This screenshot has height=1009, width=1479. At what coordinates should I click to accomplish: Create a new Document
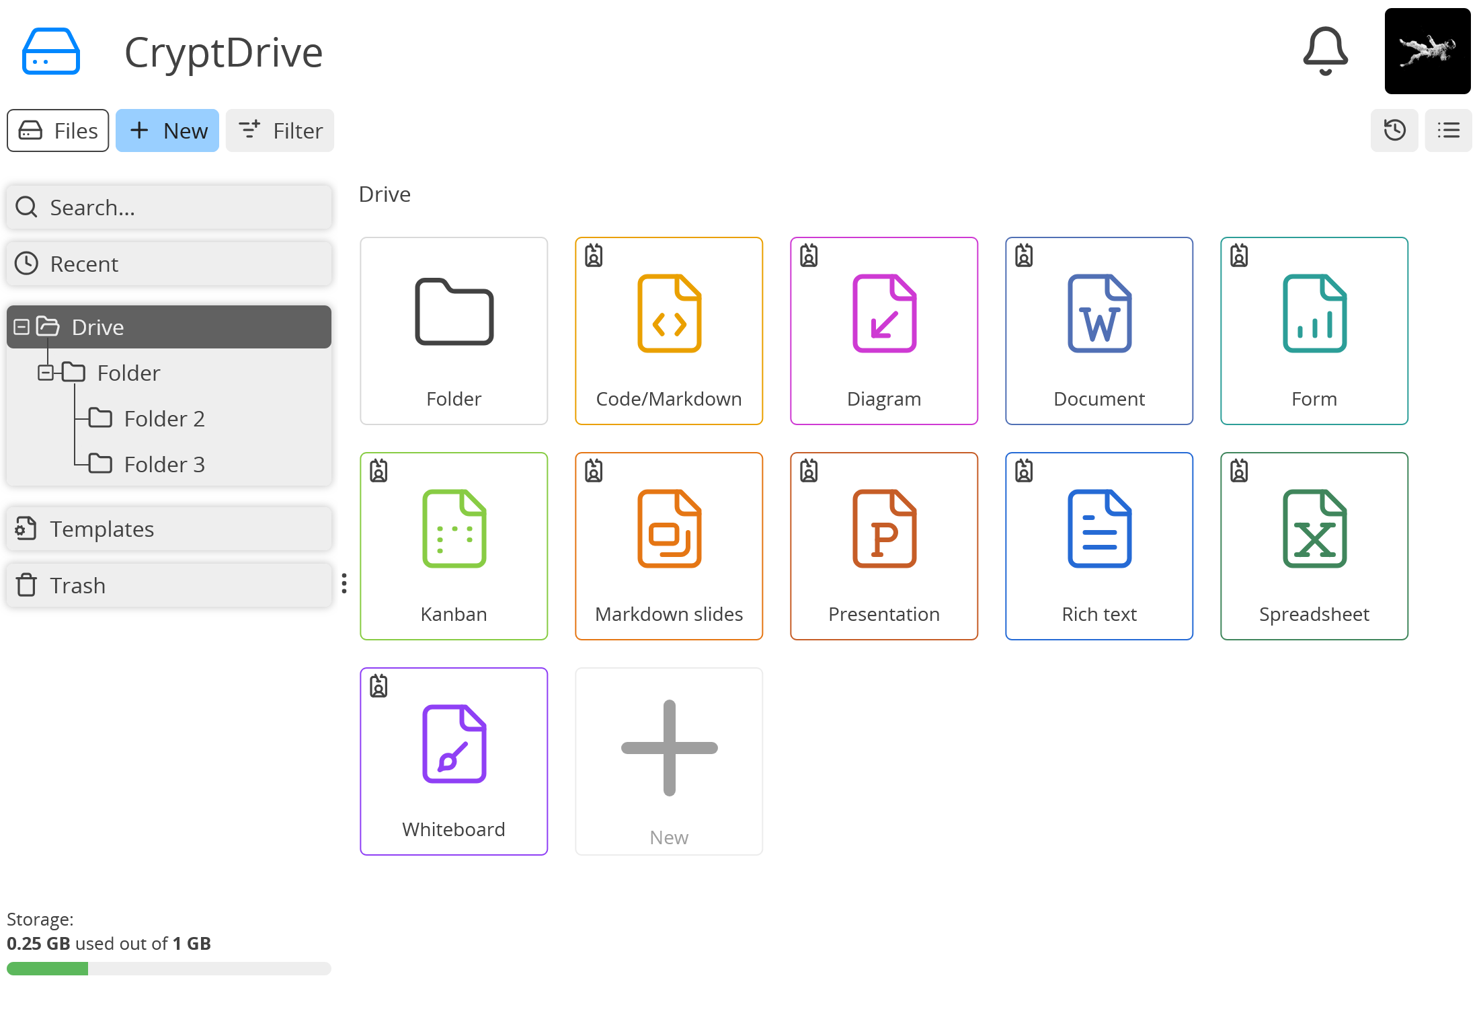coord(1098,331)
